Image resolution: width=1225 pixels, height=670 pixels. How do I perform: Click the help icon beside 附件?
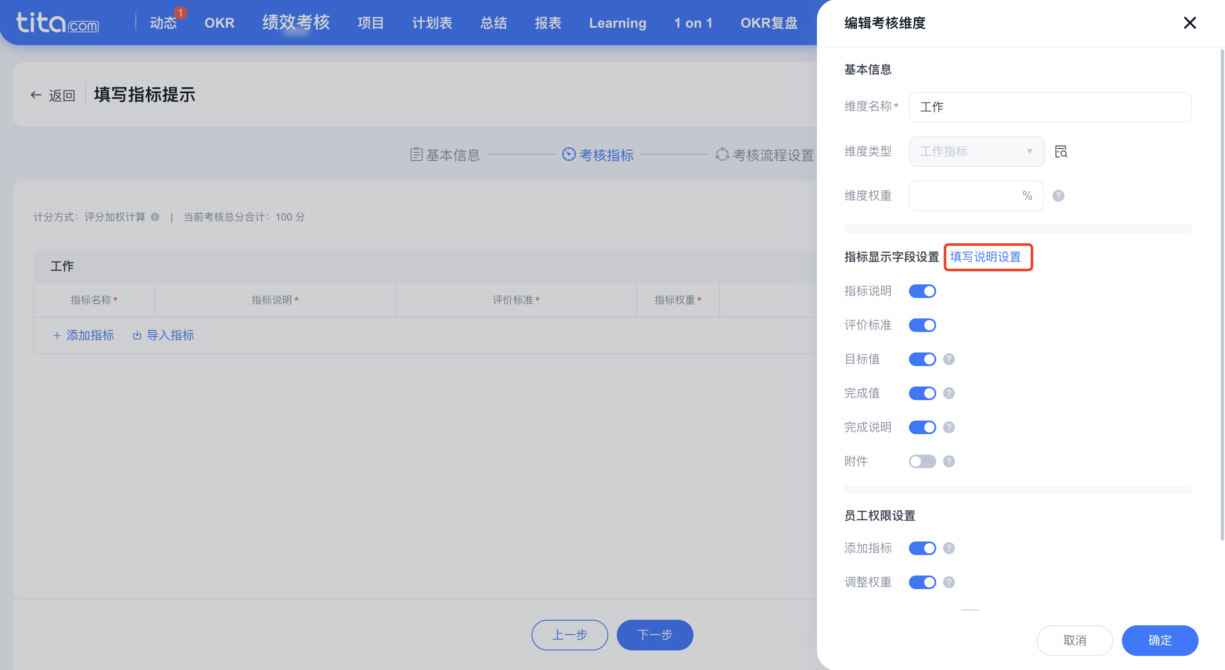tap(949, 461)
